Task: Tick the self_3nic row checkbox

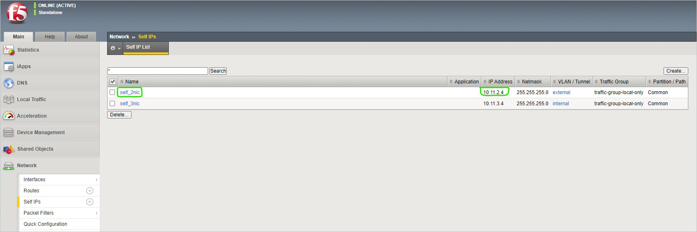Action: [112, 104]
